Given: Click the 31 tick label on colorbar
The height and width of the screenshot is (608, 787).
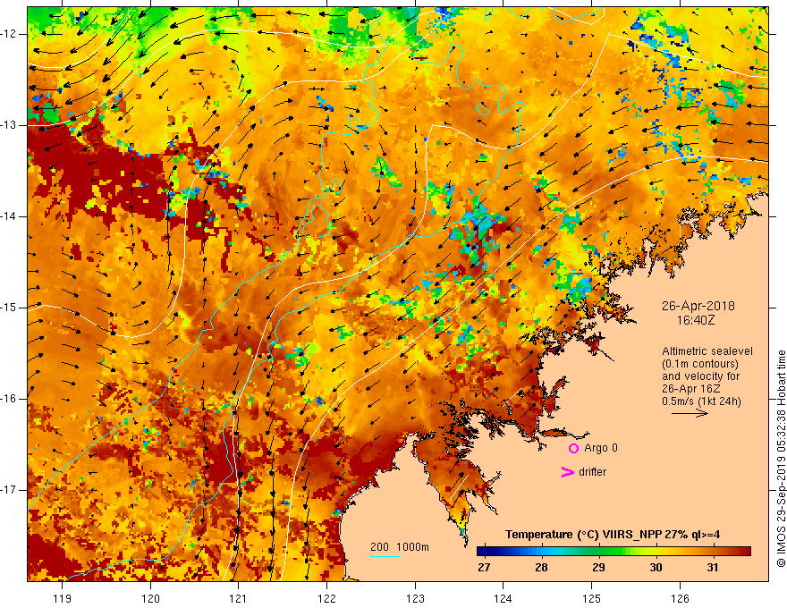Looking at the screenshot, I should click(x=712, y=568).
